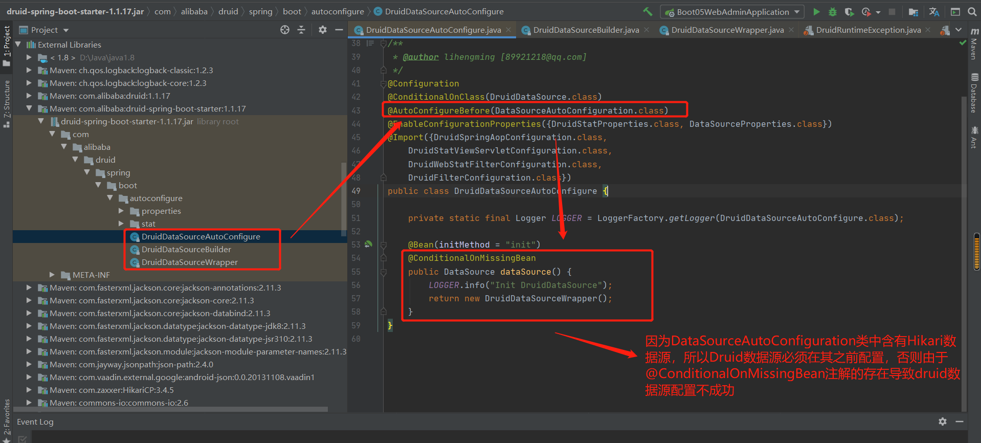The width and height of the screenshot is (981, 443).
Task: Click DataSourceAutoConfiguration class reference on line 43
Action: 564,110
